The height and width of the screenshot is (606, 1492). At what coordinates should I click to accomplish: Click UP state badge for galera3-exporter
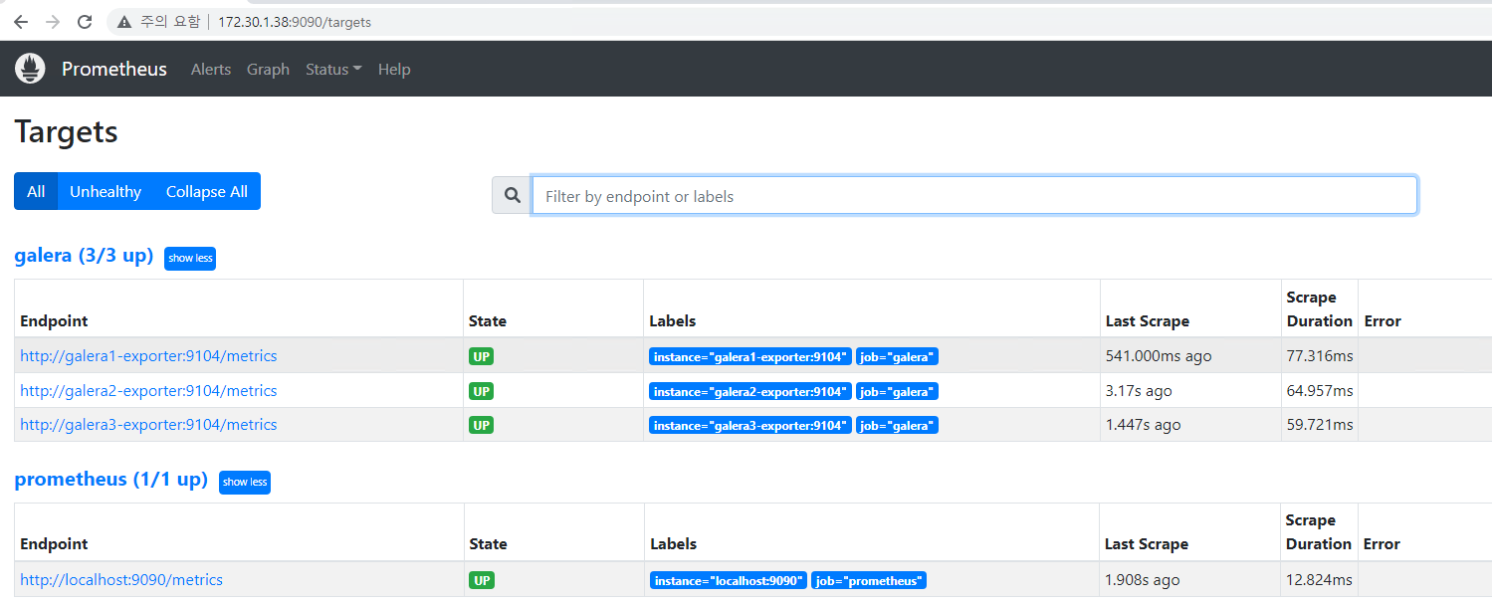click(x=482, y=425)
